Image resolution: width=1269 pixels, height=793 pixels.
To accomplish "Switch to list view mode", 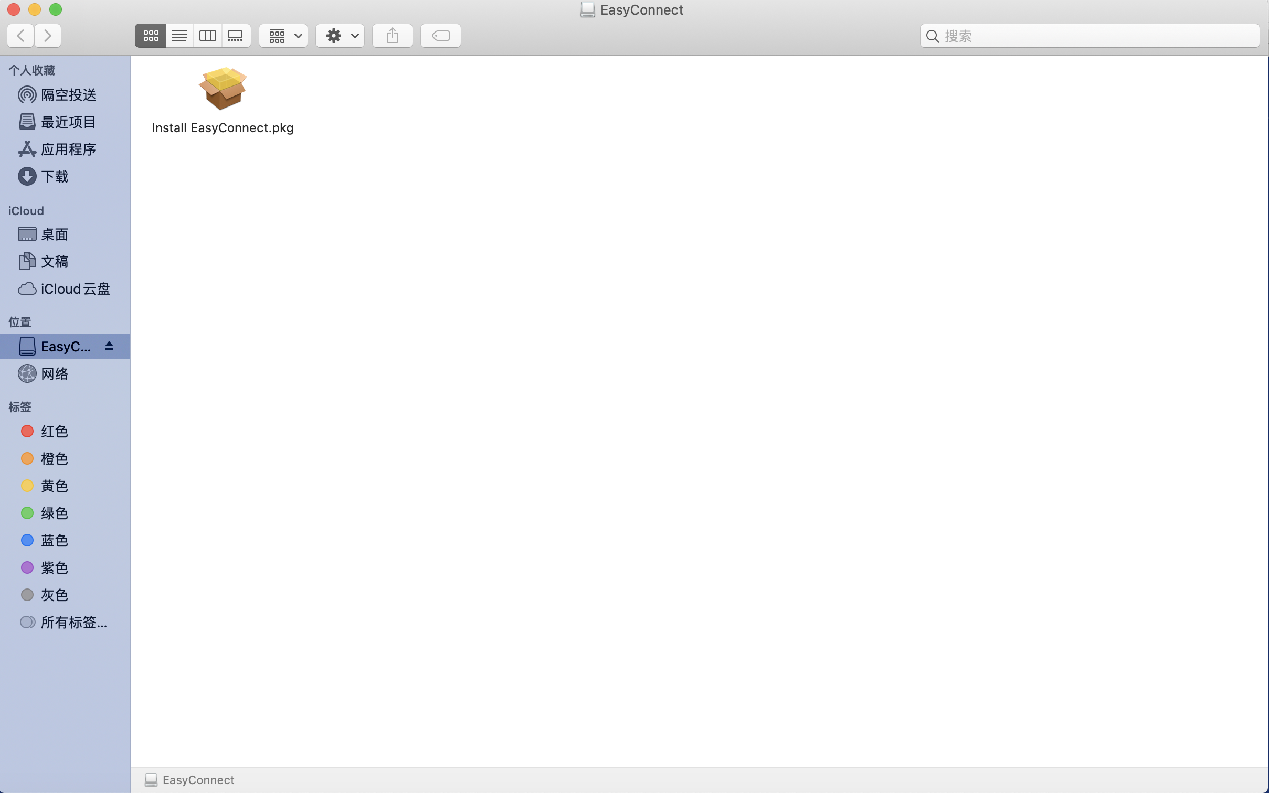I will pyautogui.click(x=179, y=36).
